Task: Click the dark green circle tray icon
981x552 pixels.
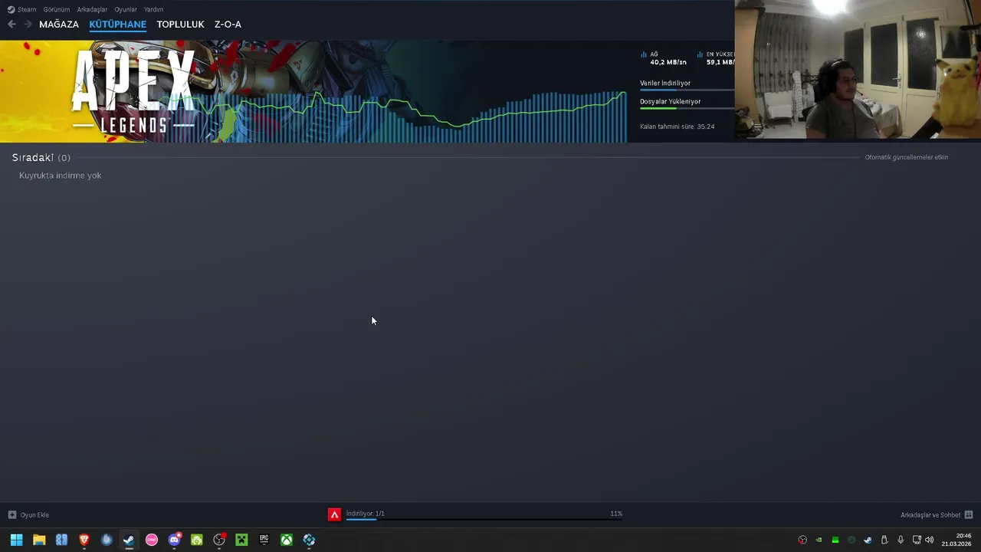Action: click(x=851, y=540)
